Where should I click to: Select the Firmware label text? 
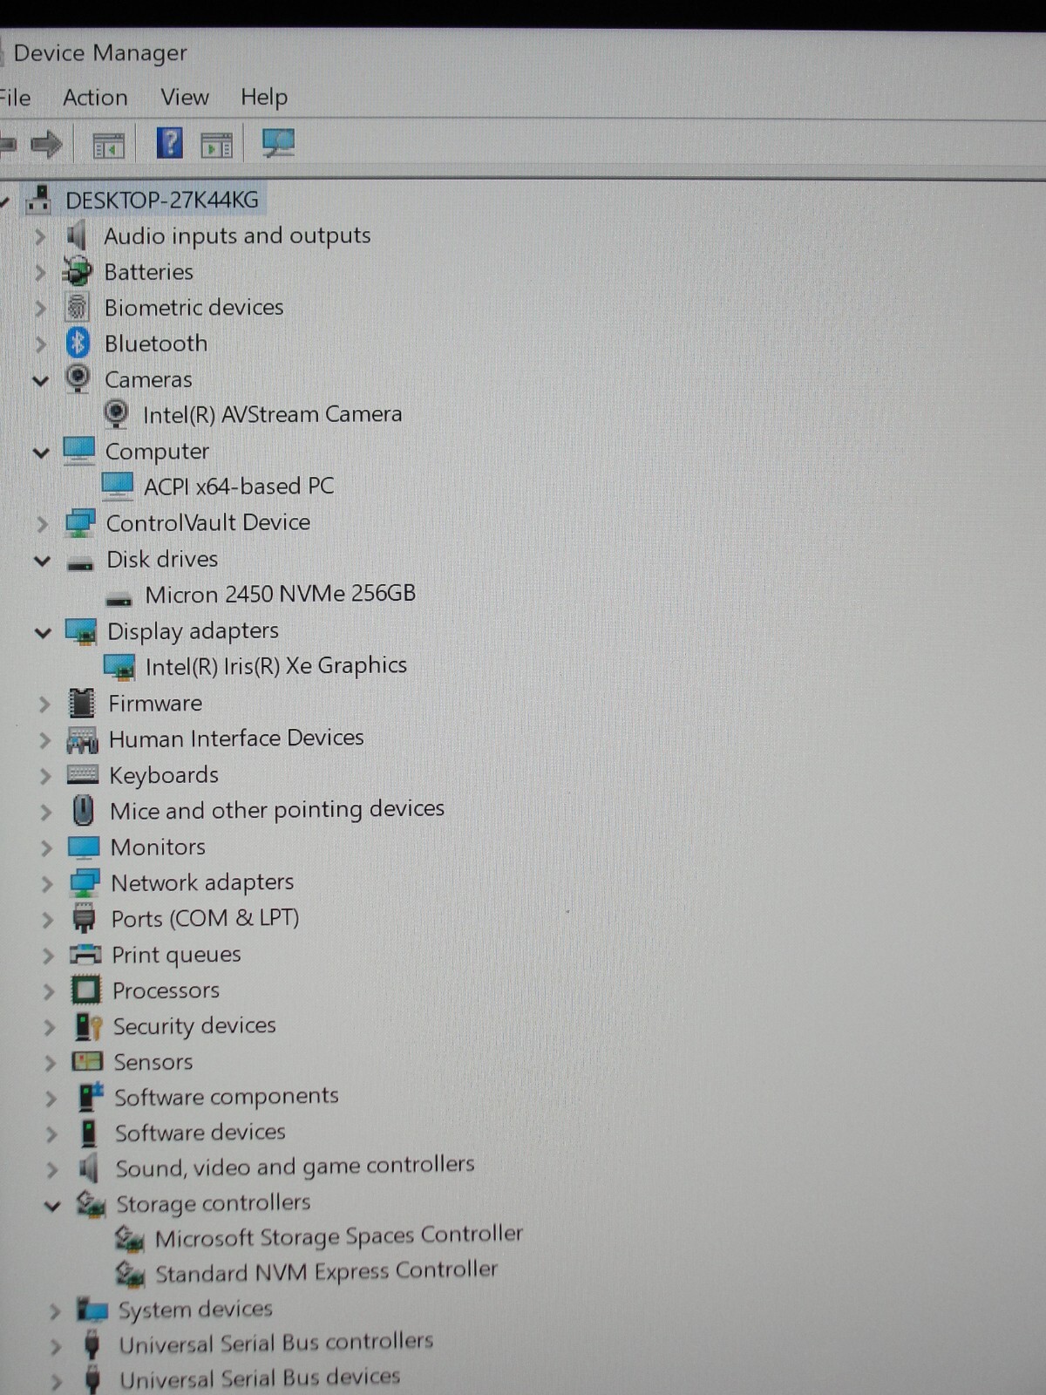point(155,703)
